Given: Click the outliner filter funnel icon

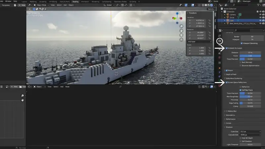Looking at the screenshot, I should point(257,5).
